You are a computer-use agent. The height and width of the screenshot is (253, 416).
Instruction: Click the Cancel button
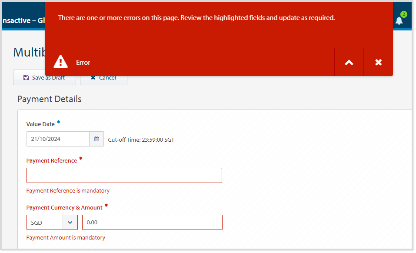tap(103, 77)
